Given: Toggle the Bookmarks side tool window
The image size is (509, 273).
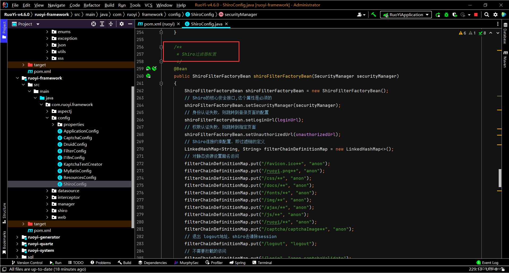Looking at the screenshot, I should pyautogui.click(x=4, y=243).
